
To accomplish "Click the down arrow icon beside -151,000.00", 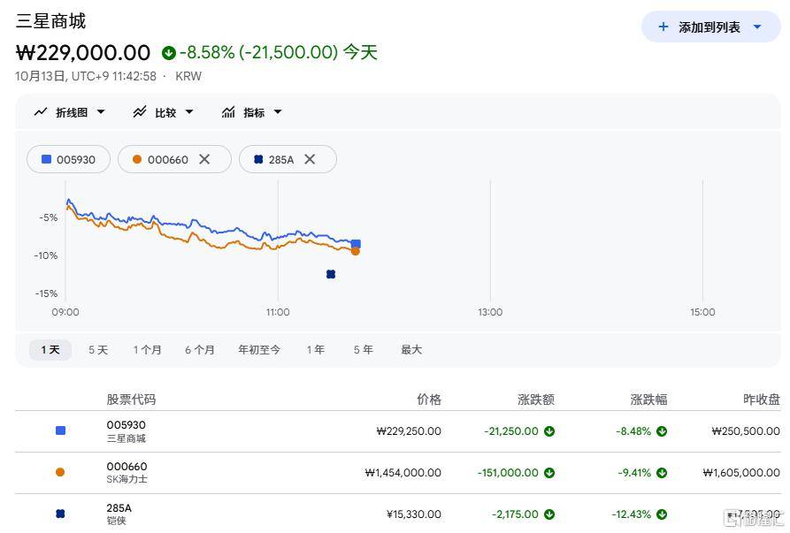I will coord(549,473).
